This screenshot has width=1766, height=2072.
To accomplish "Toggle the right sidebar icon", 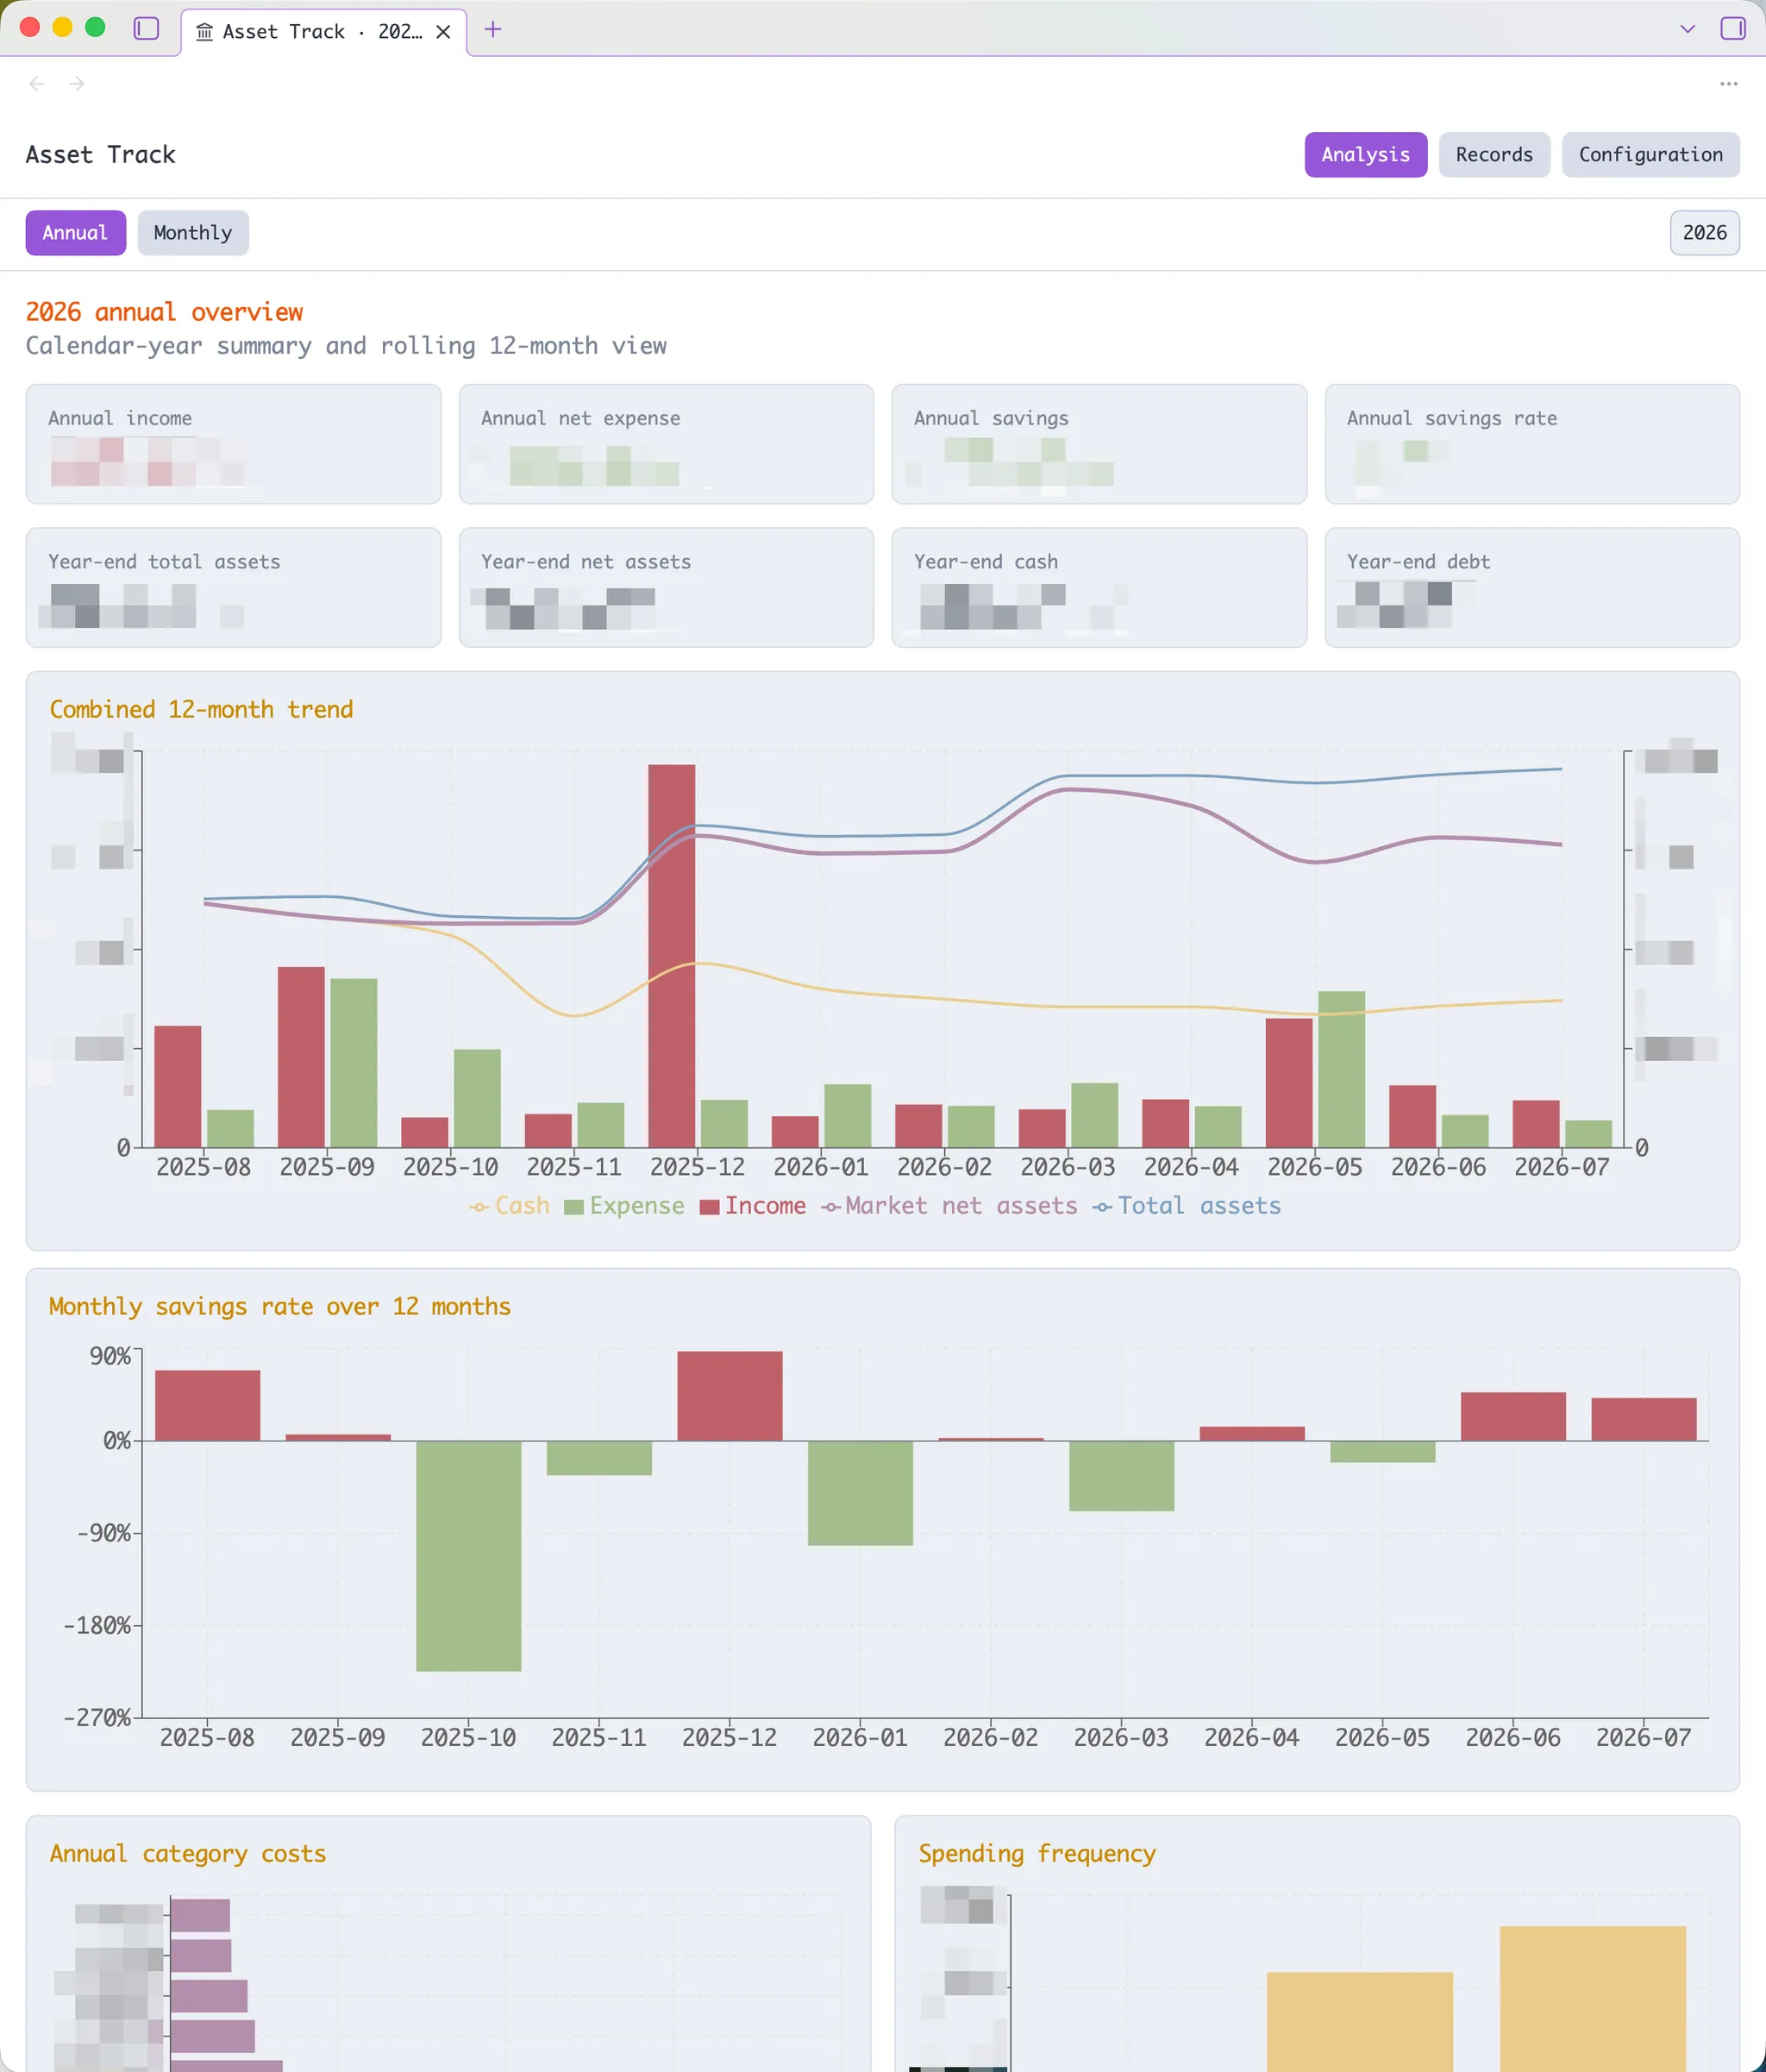I will (1732, 29).
